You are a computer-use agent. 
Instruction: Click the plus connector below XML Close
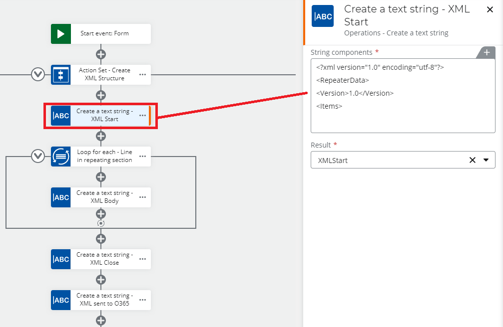point(101,280)
